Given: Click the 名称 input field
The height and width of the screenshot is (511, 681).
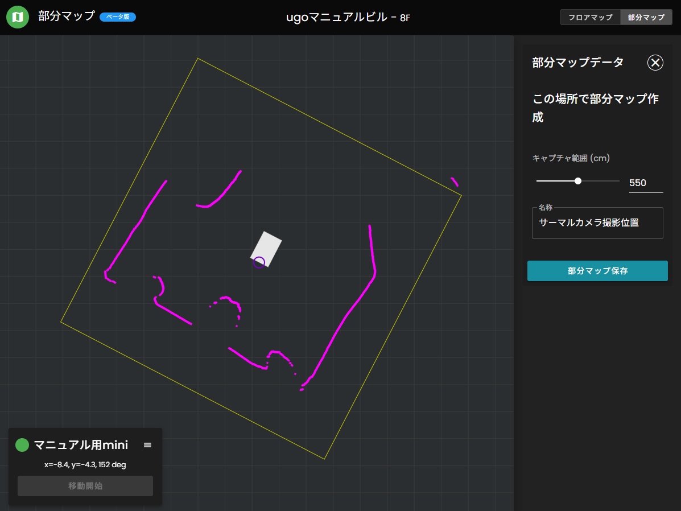Looking at the screenshot, I should pos(597,223).
